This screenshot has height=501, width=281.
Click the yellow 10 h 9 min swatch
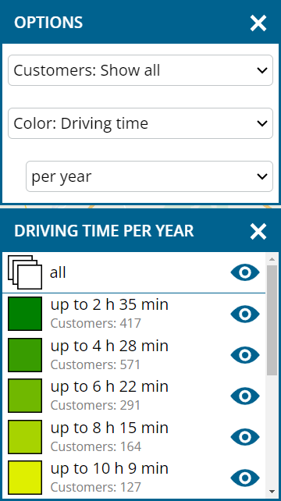click(x=25, y=478)
